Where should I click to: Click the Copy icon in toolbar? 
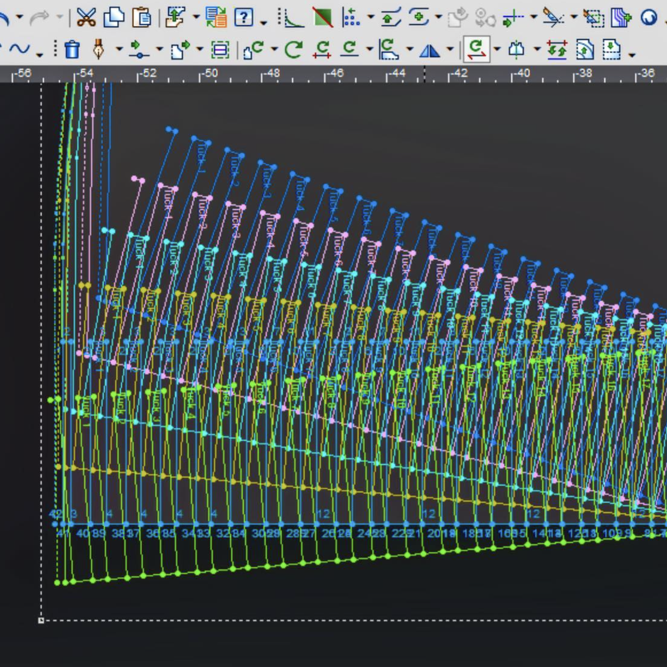[x=114, y=17]
